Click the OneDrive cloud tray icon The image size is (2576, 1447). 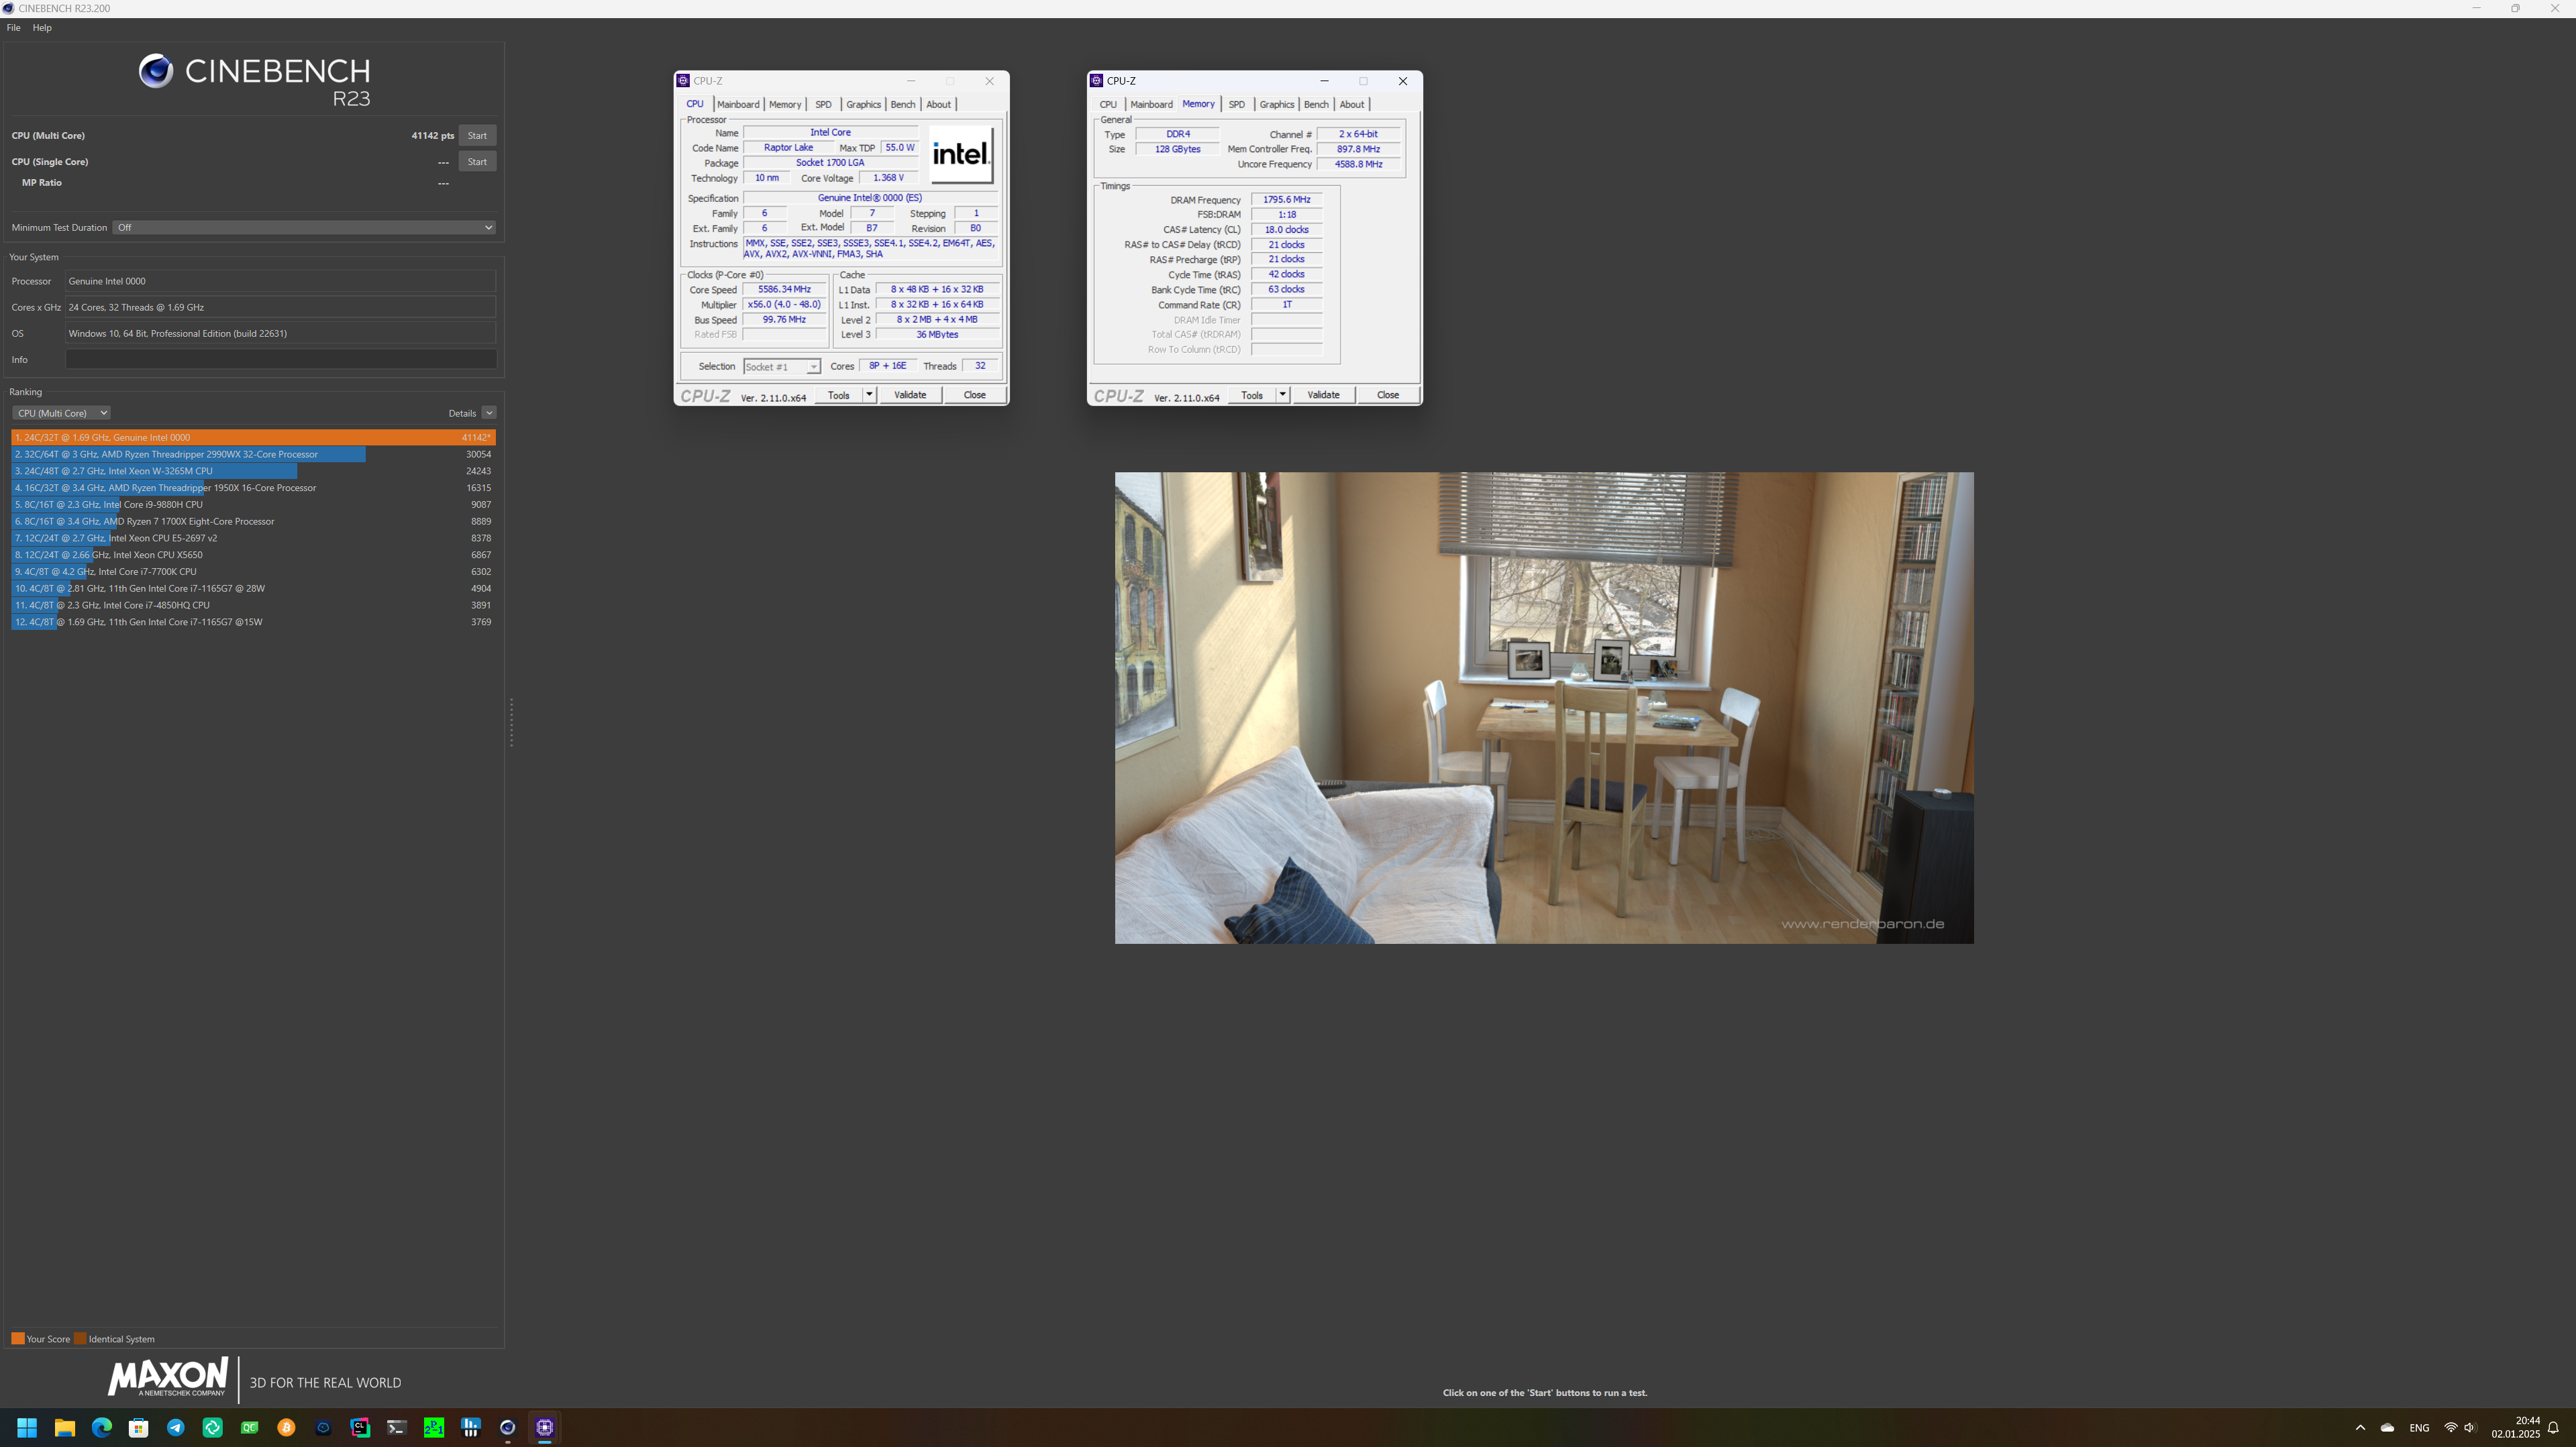2387,1427
